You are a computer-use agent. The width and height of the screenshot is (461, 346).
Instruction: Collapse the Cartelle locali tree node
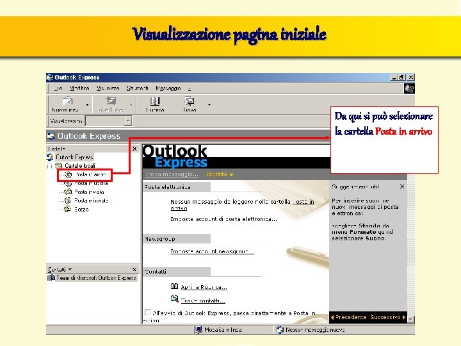49,166
